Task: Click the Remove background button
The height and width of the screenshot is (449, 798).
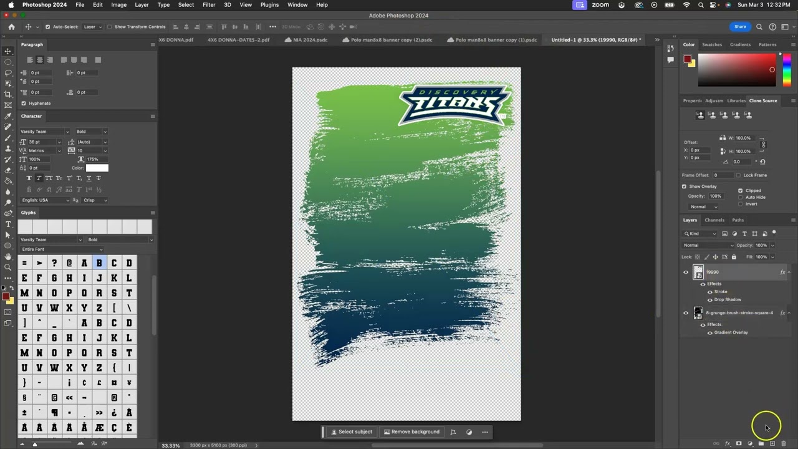Action: pos(411,432)
